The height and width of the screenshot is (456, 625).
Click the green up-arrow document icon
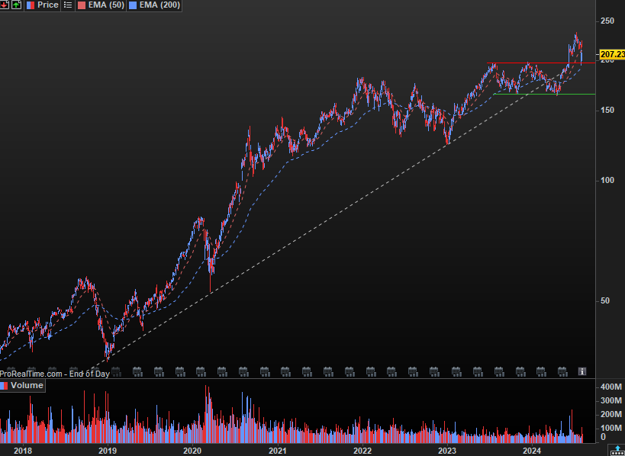pyautogui.click(x=16, y=5)
